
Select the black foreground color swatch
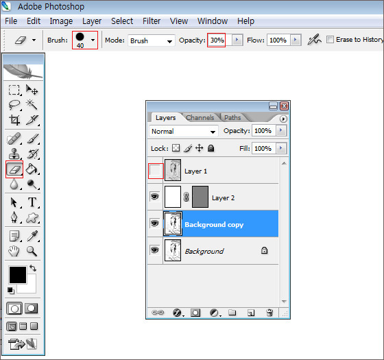18,275
